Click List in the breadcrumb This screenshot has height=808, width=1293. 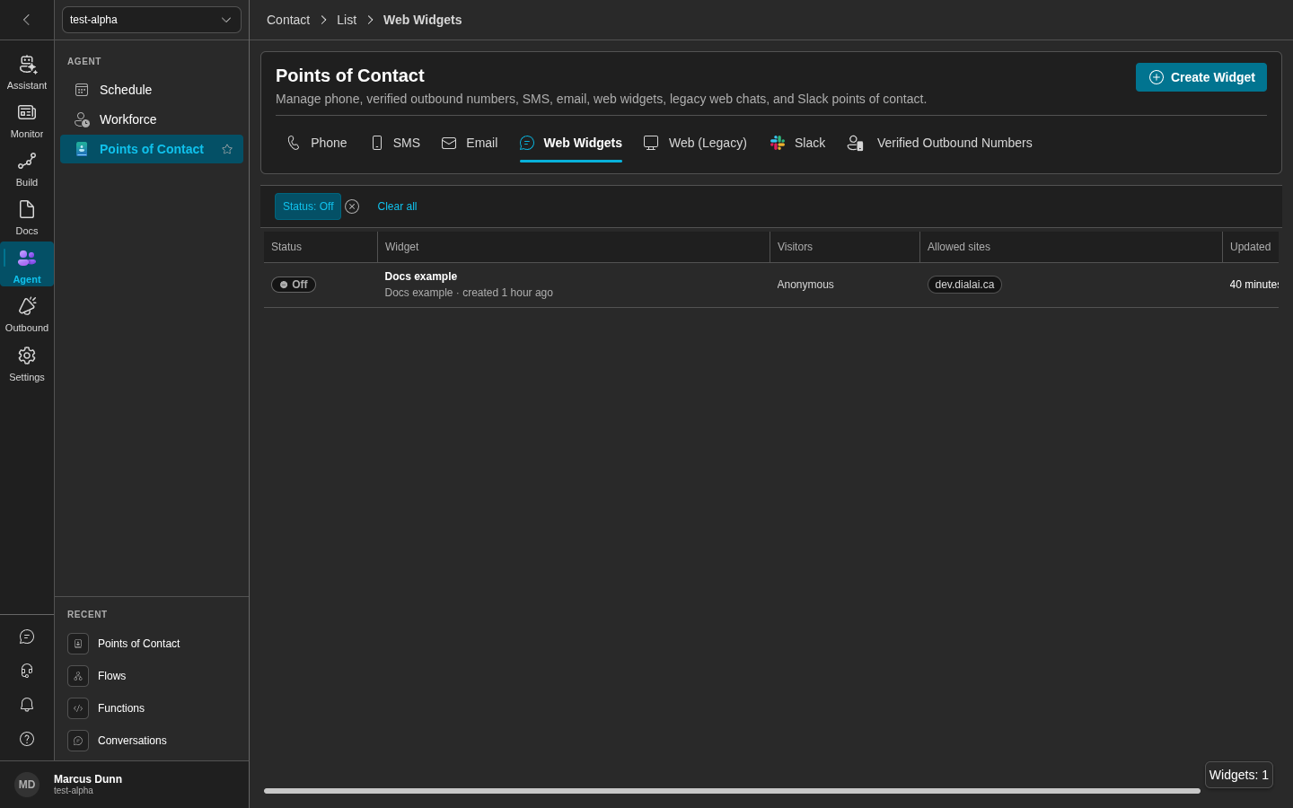point(347,20)
